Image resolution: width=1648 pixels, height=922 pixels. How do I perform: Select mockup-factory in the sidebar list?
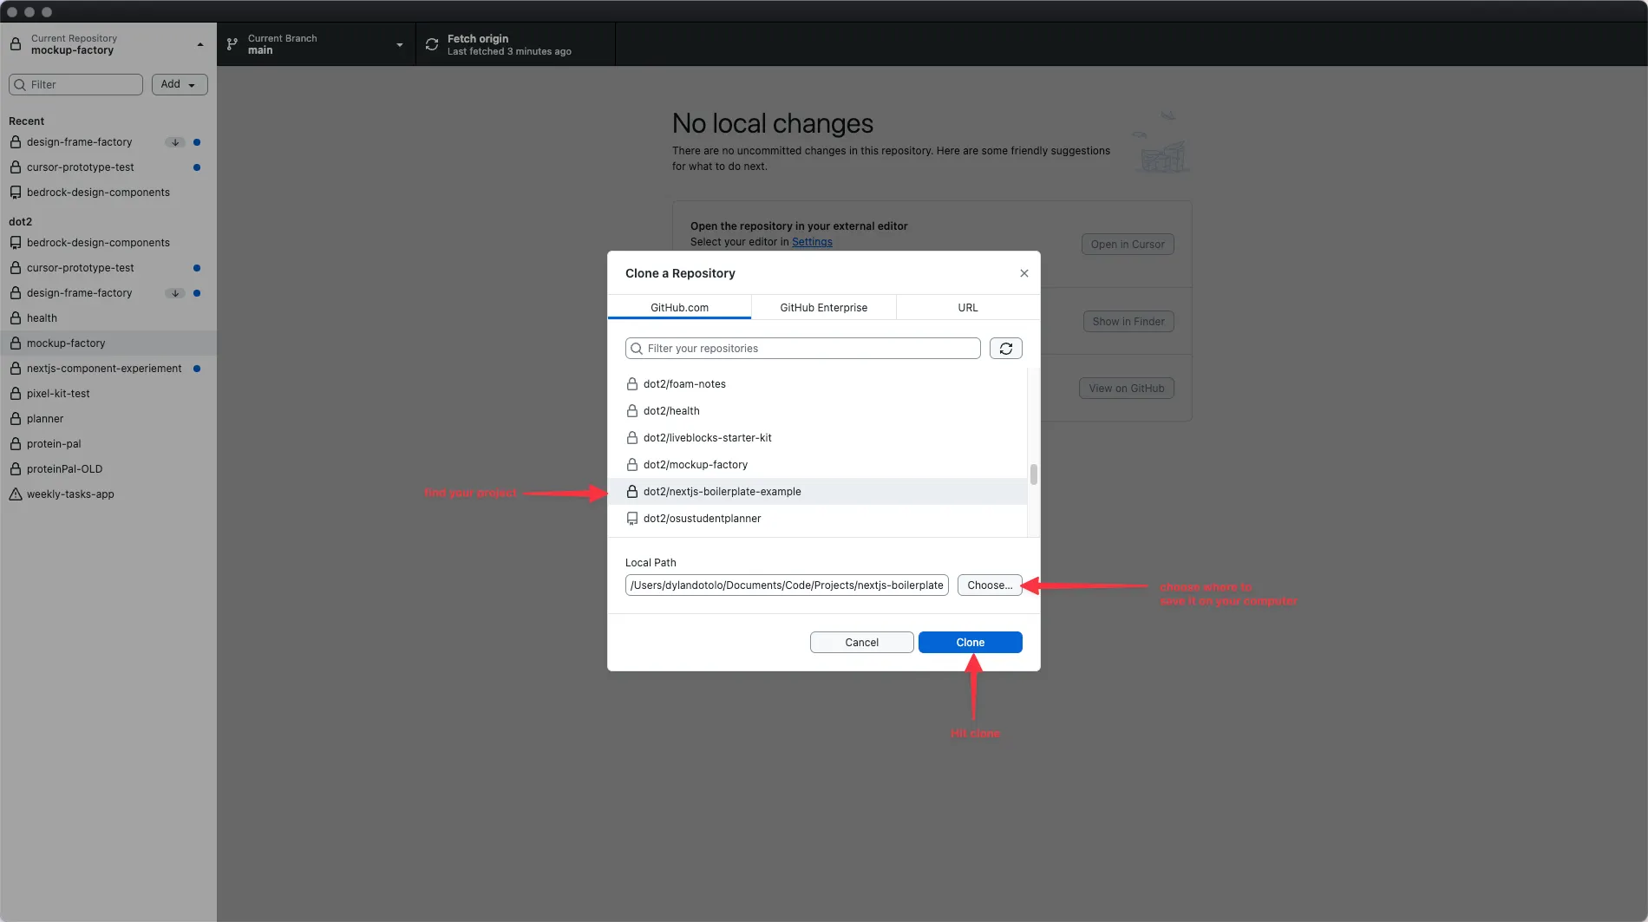tap(108, 343)
